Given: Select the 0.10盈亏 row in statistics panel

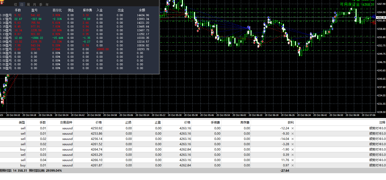Looking at the screenshot, I should [6, 38].
